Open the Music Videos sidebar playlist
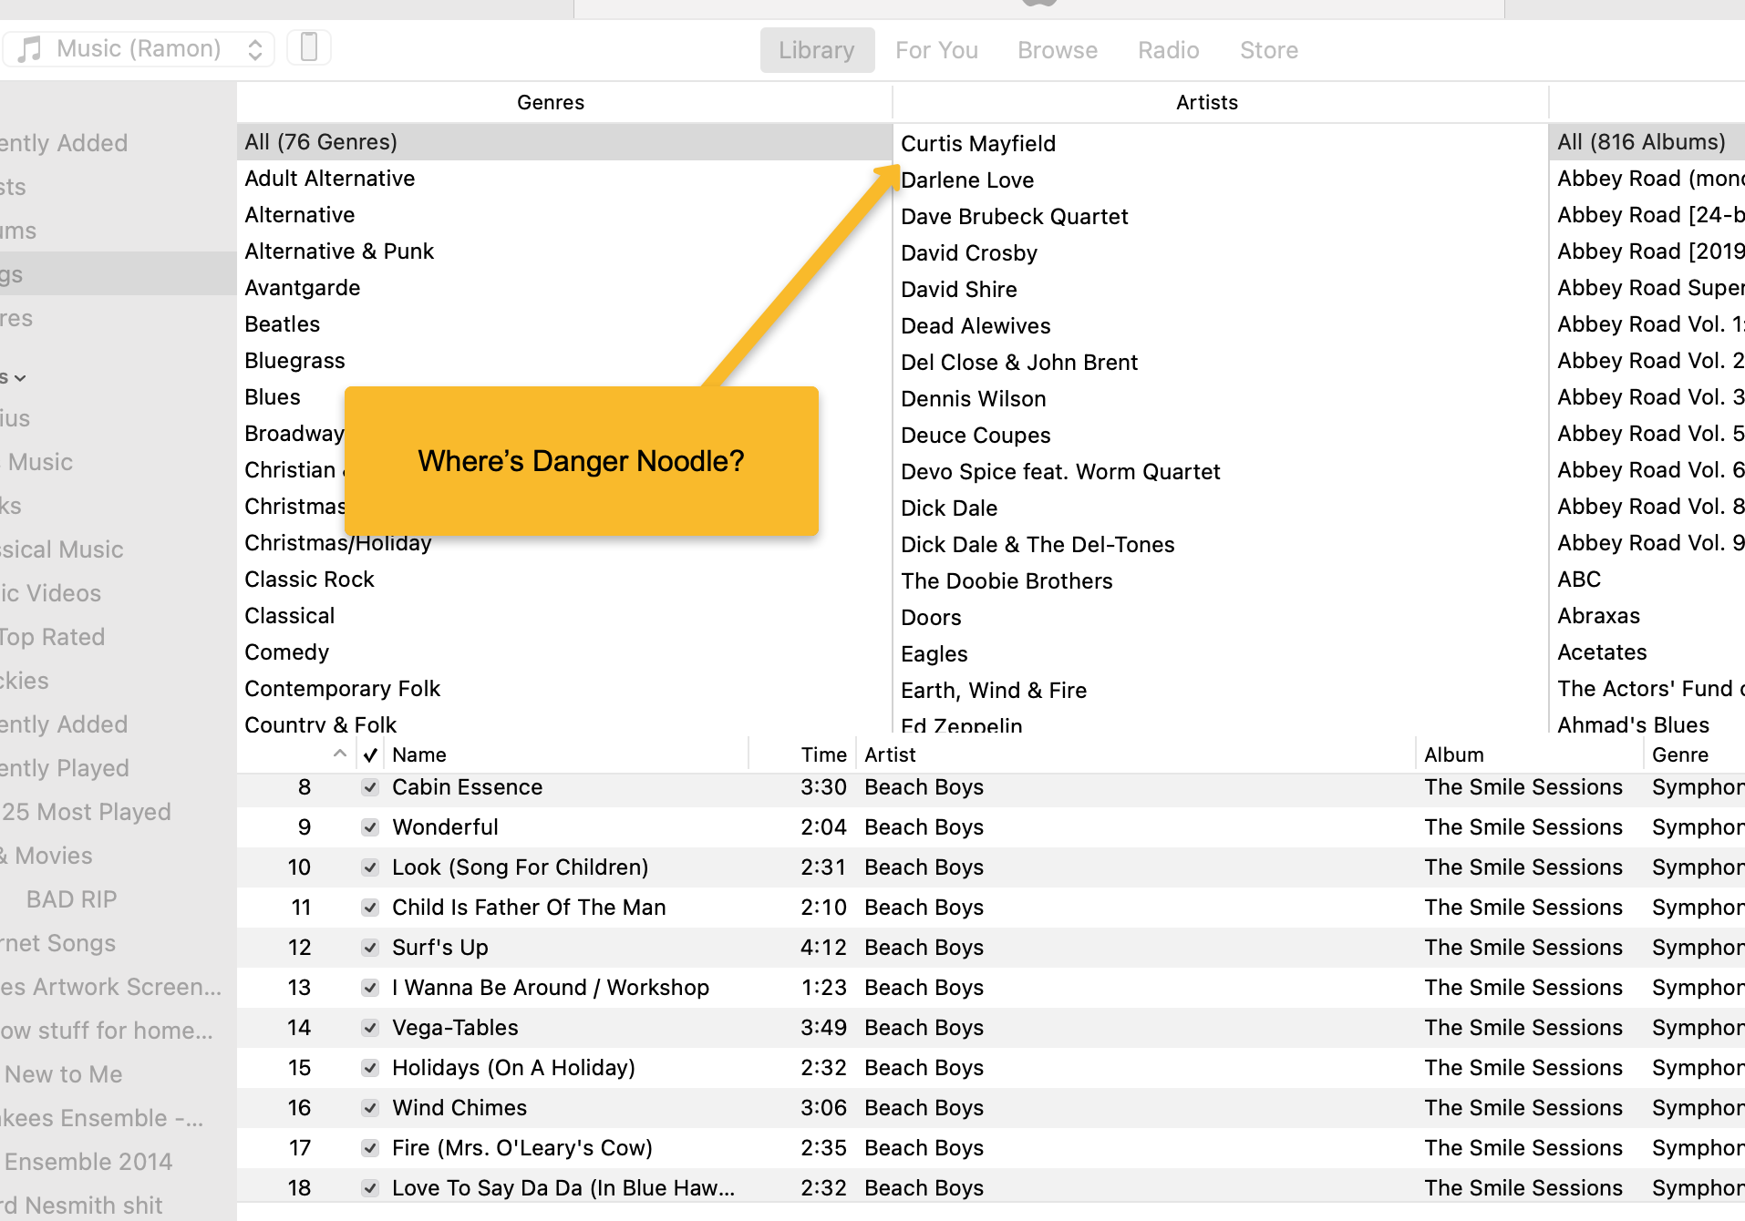Image resolution: width=1745 pixels, height=1221 pixels. point(118,593)
